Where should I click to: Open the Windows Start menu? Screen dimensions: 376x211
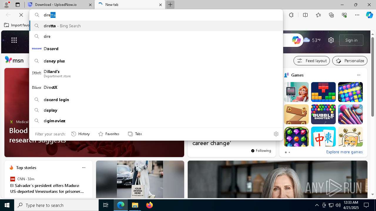(x=7, y=205)
